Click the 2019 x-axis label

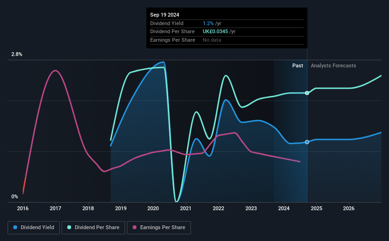coord(121,208)
